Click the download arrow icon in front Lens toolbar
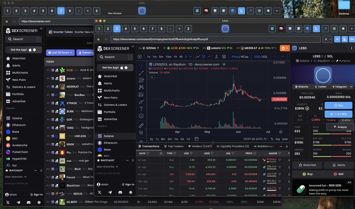 pyautogui.click(x=299, y=29)
